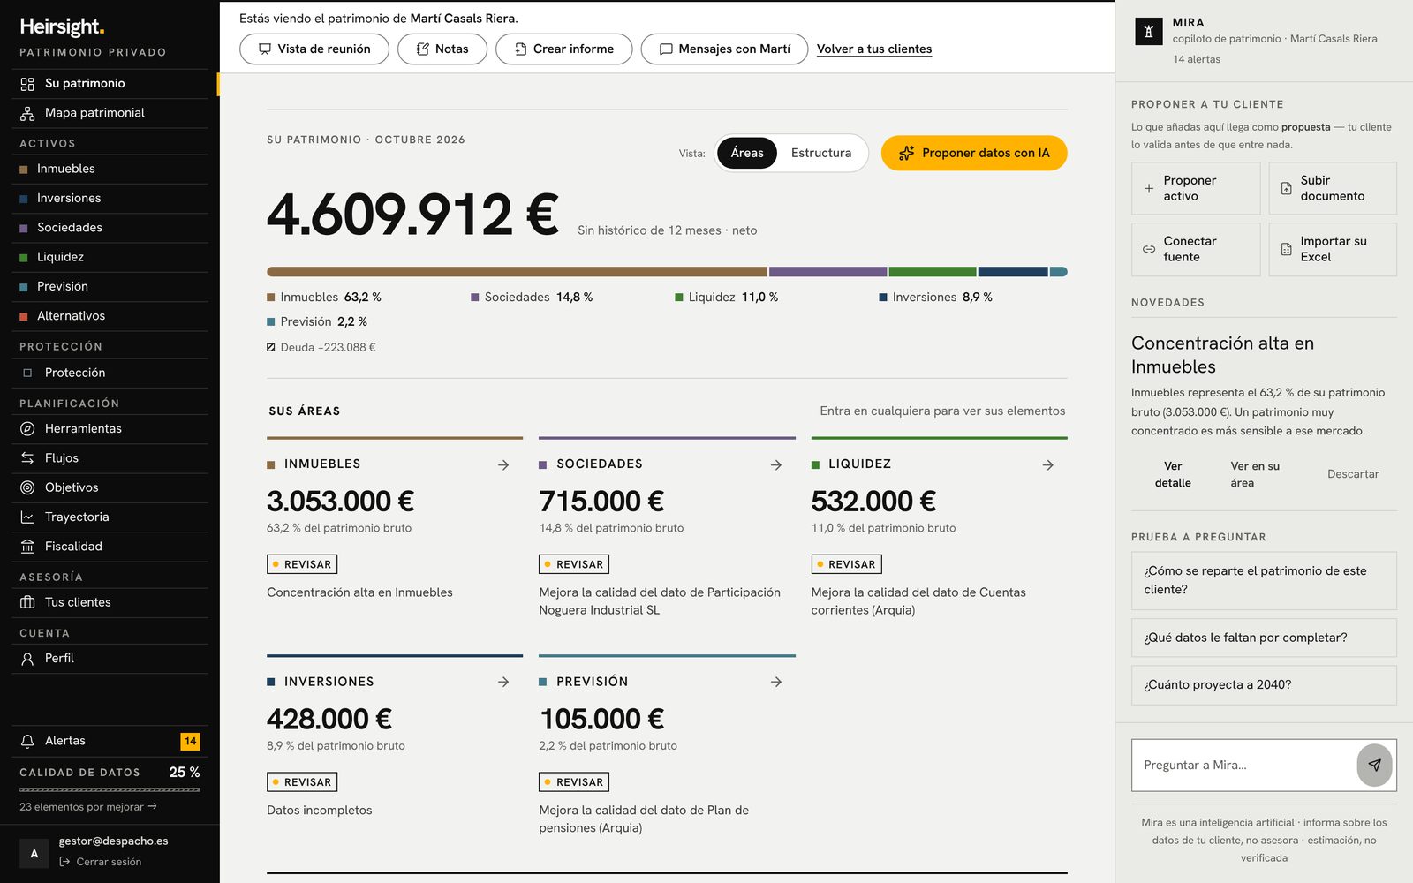Click the Calidad de datos progress bar
The image size is (1413, 883).
[110, 789]
